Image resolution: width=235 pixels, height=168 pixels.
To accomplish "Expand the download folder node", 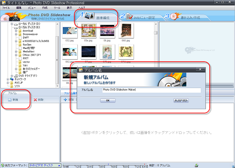I will click(16, 31).
